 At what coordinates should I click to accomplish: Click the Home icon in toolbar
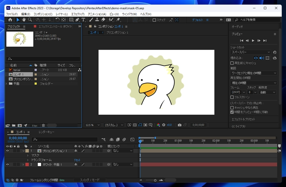point(10,20)
